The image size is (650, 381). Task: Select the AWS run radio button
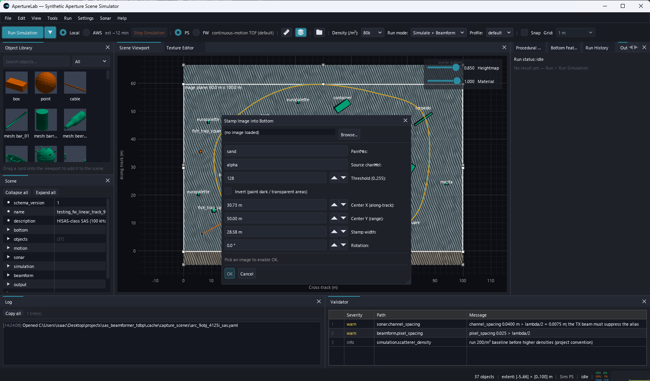click(86, 32)
